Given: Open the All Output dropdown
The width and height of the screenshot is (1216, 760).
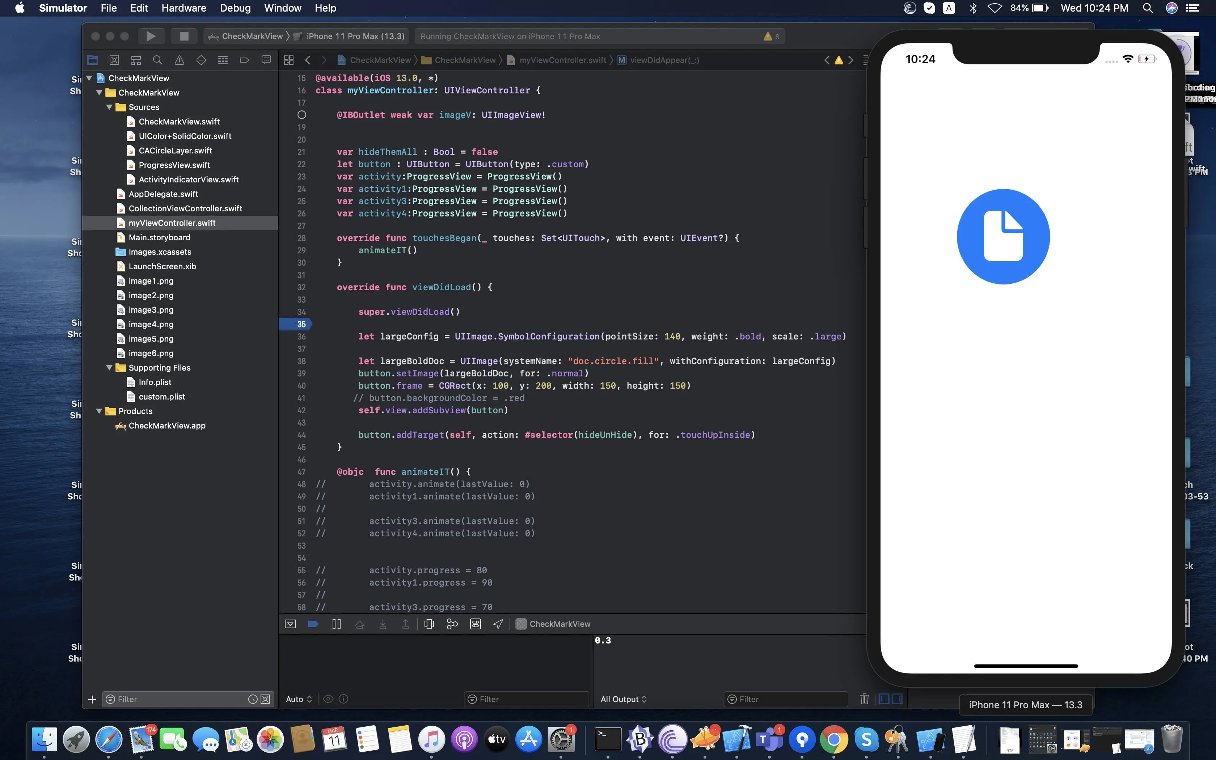Looking at the screenshot, I should coord(624,699).
